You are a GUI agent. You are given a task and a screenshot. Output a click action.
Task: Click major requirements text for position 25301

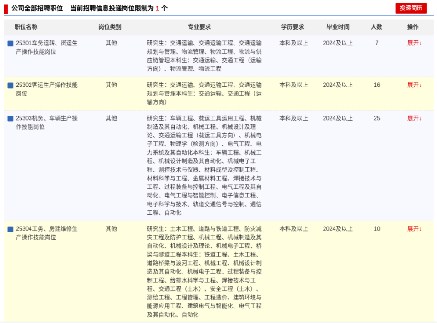pos(204,56)
